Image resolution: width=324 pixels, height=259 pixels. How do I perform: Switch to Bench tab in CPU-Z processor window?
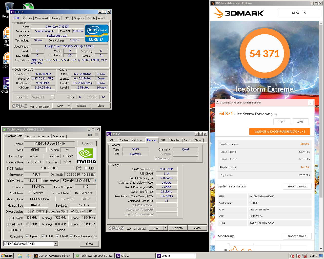91,18
